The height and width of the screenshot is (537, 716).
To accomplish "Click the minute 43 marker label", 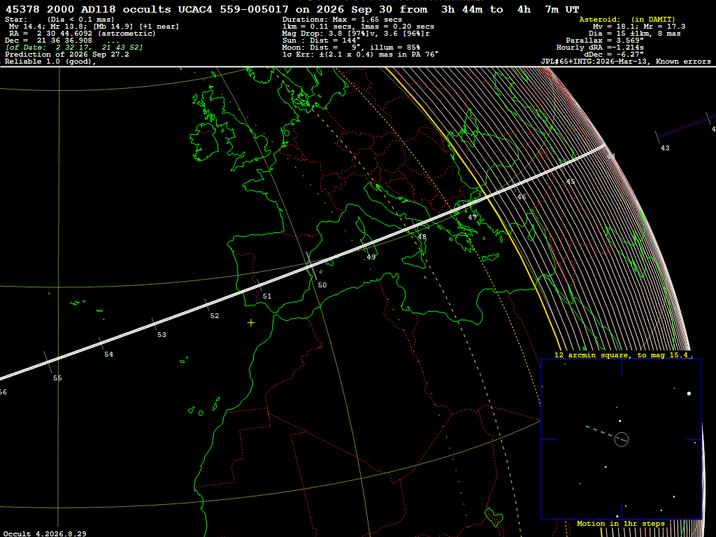I will click(x=666, y=148).
